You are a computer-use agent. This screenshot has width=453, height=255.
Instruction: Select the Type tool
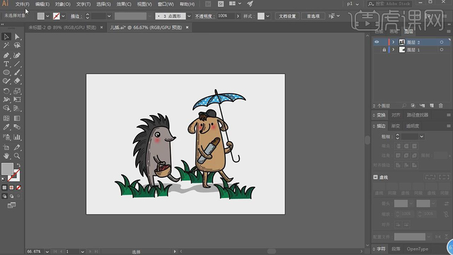click(6, 64)
